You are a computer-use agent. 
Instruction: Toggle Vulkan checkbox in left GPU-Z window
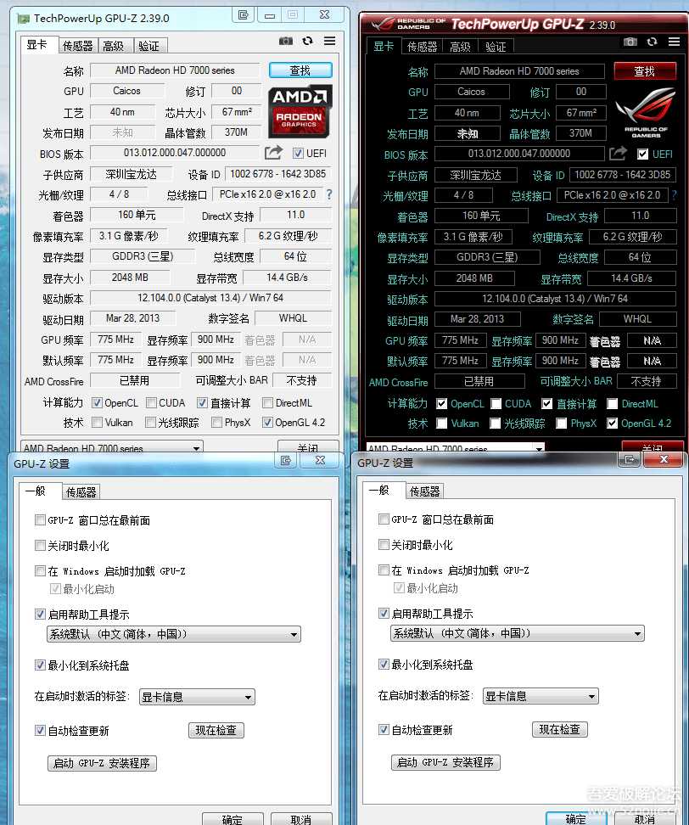coord(97,422)
